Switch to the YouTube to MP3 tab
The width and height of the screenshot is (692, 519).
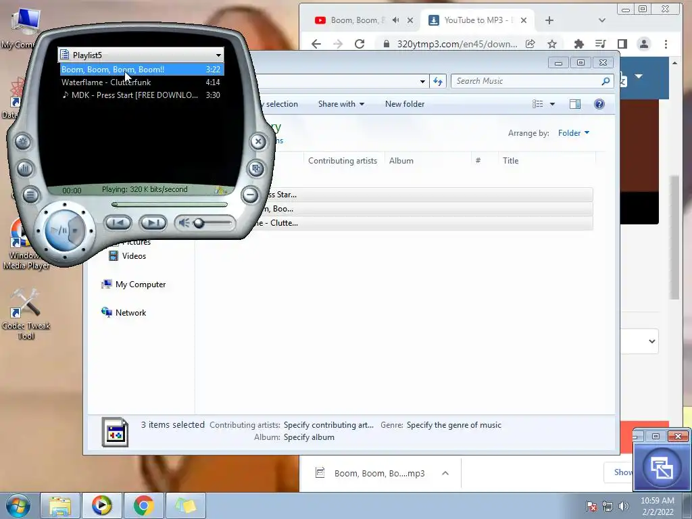pos(478,20)
